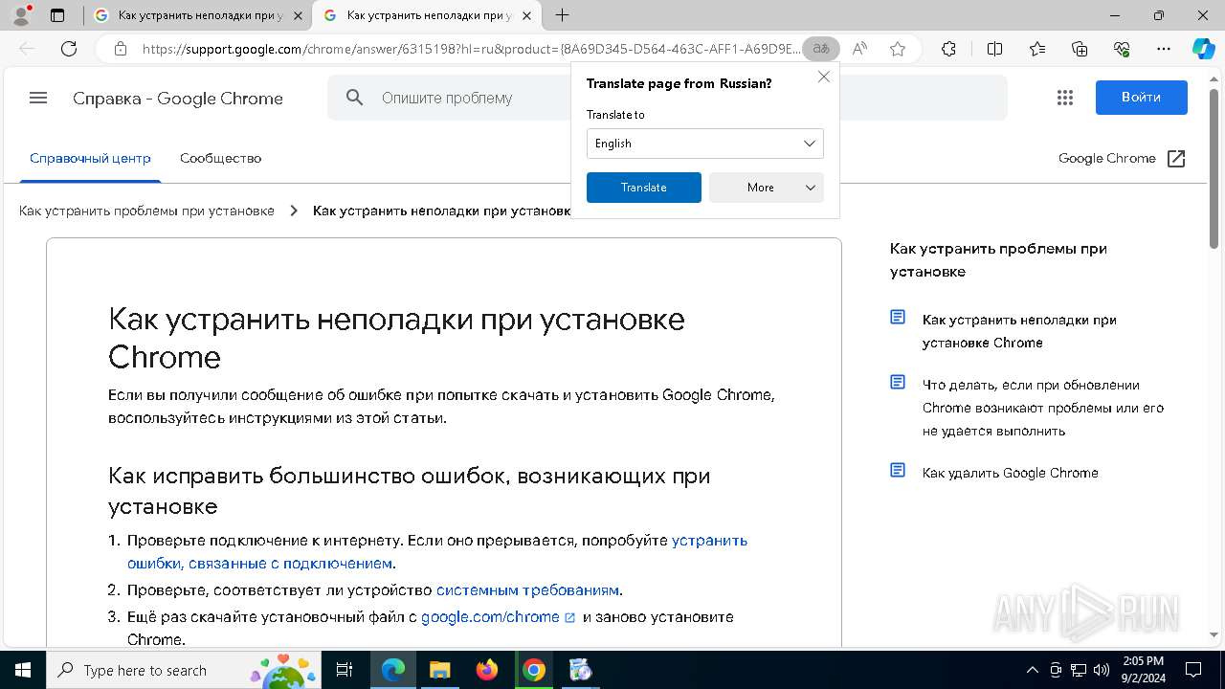Image resolution: width=1225 pixels, height=689 pixels.
Task: Open the Favorites list icon
Action: (x=1037, y=49)
